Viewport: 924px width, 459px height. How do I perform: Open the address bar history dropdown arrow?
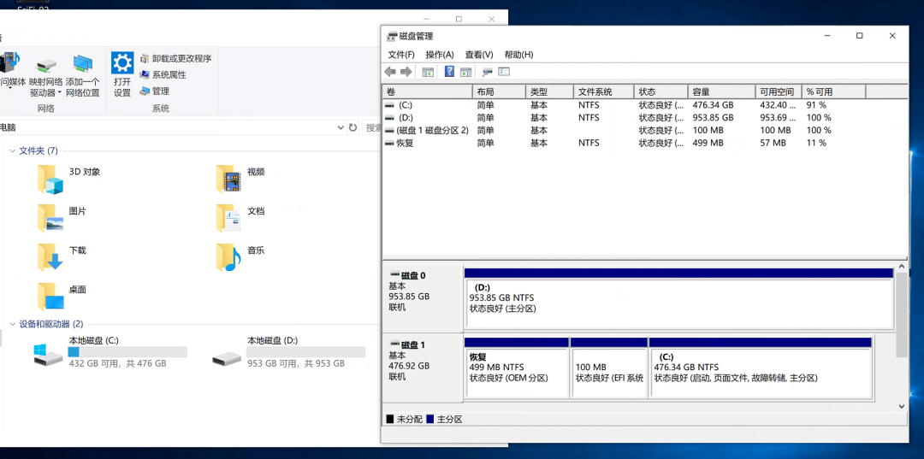341,127
